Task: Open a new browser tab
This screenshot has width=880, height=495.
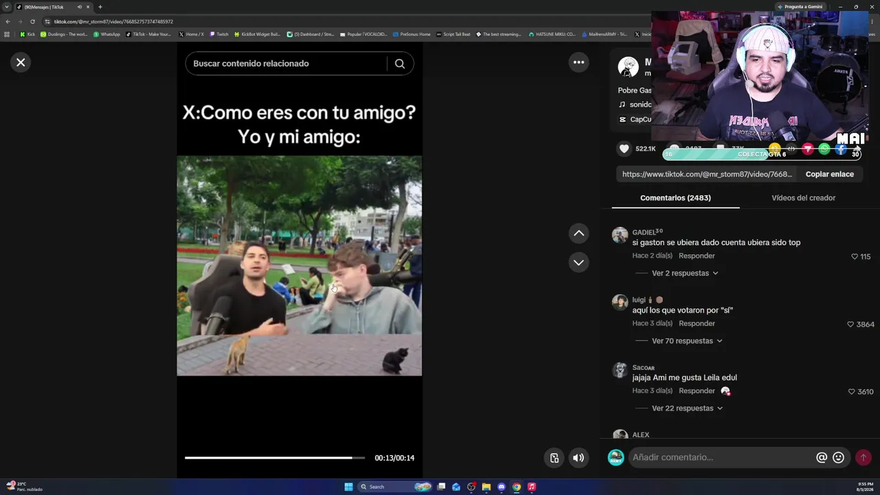Action: (100, 7)
